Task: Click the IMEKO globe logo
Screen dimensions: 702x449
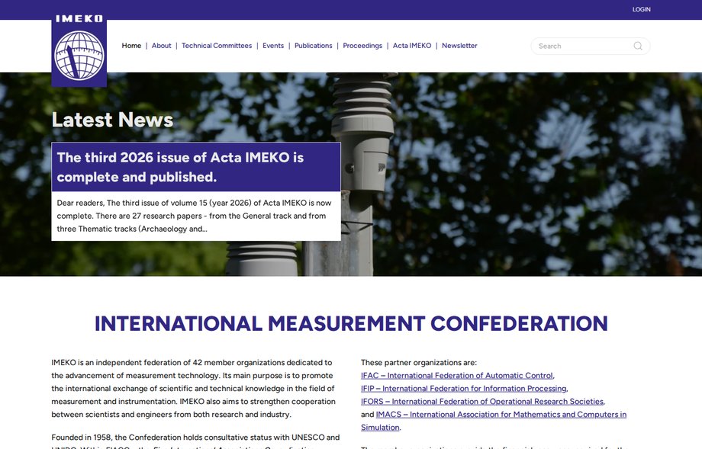Action: 79,50
